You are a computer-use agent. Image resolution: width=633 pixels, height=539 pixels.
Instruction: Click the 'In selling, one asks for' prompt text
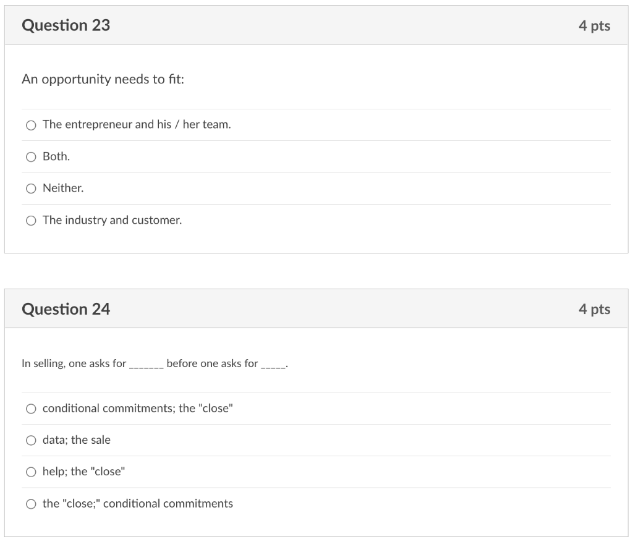tap(74, 363)
